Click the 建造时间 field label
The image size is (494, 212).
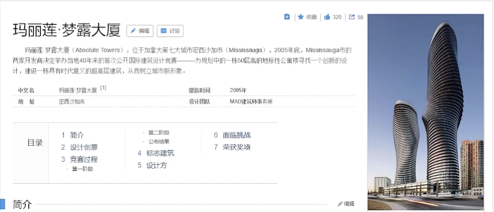pyautogui.click(x=199, y=90)
